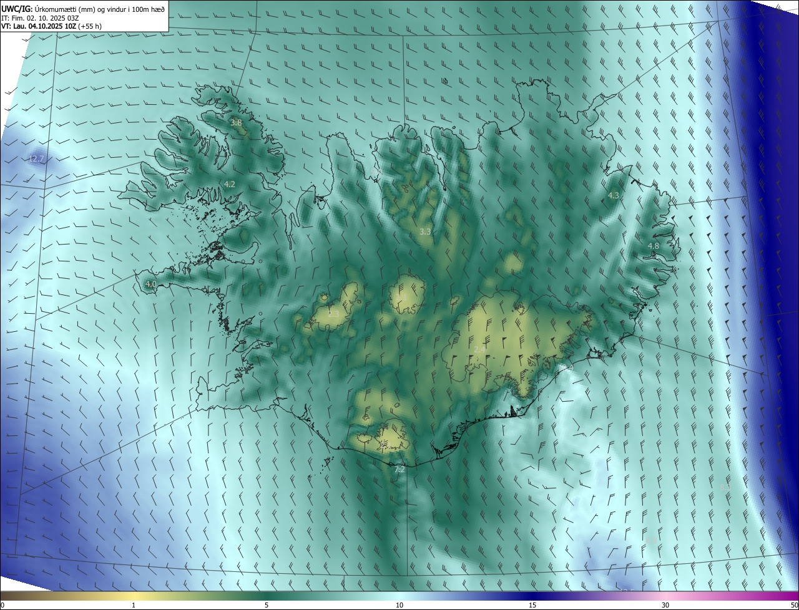Click the 4.3 value in the northeast
The height and width of the screenshot is (610, 799).
tap(614, 195)
